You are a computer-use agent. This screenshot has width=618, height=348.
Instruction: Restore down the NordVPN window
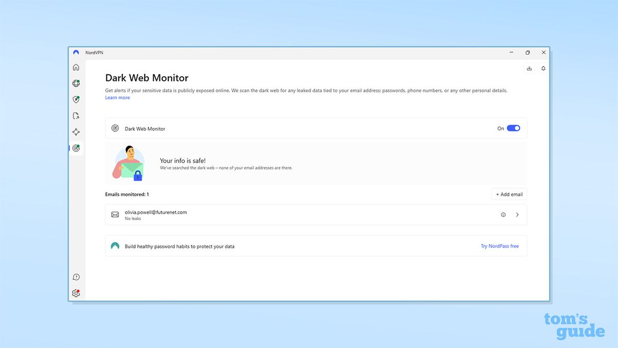point(527,53)
